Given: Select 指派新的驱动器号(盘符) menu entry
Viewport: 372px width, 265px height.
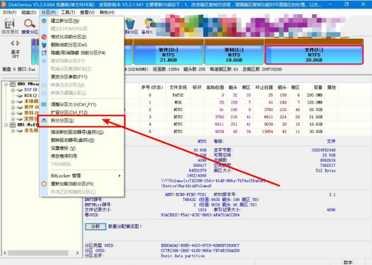Looking at the screenshot, I should [x=77, y=132].
